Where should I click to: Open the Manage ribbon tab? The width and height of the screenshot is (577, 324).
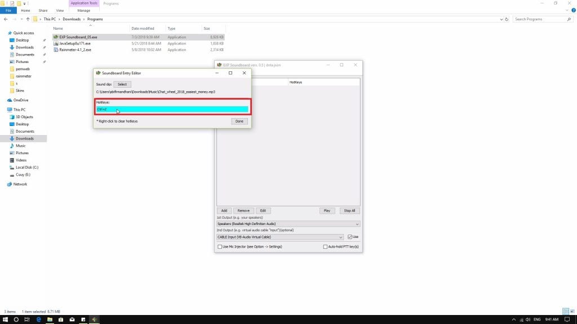tap(83, 11)
